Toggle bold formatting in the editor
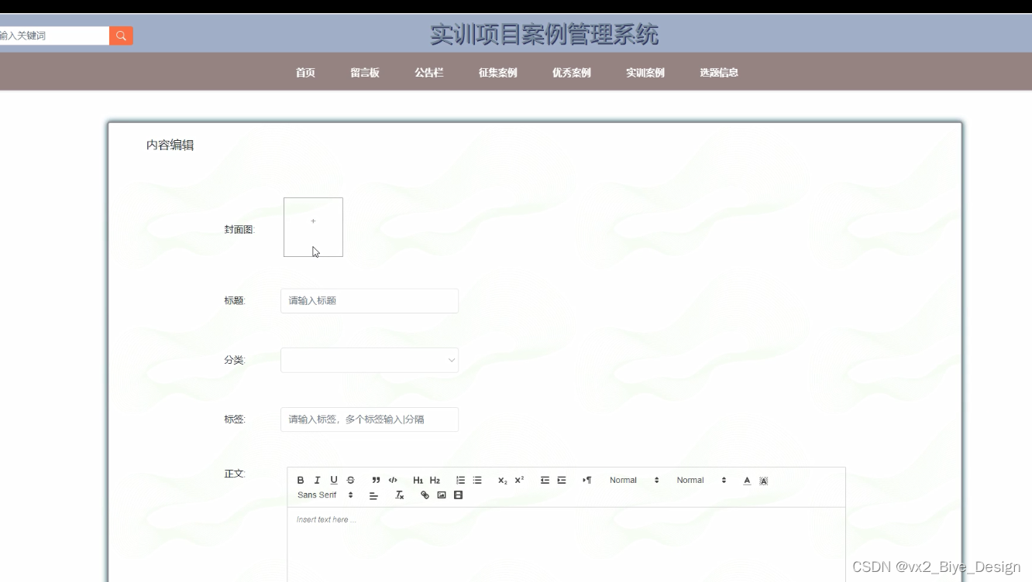The height and width of the screenshot is (582, 1032). (301, 481)
